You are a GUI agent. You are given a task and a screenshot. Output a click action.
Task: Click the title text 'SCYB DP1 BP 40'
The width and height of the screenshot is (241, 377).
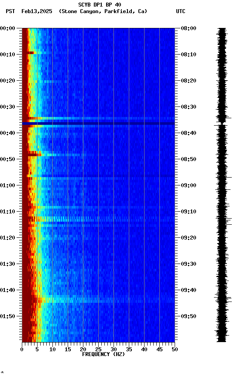(x=100, y=5)
